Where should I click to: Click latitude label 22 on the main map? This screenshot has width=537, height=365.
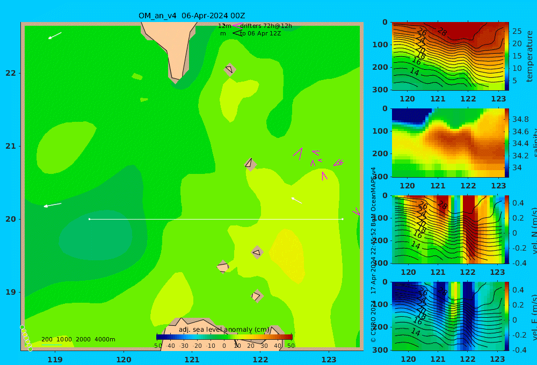(11, 73)
